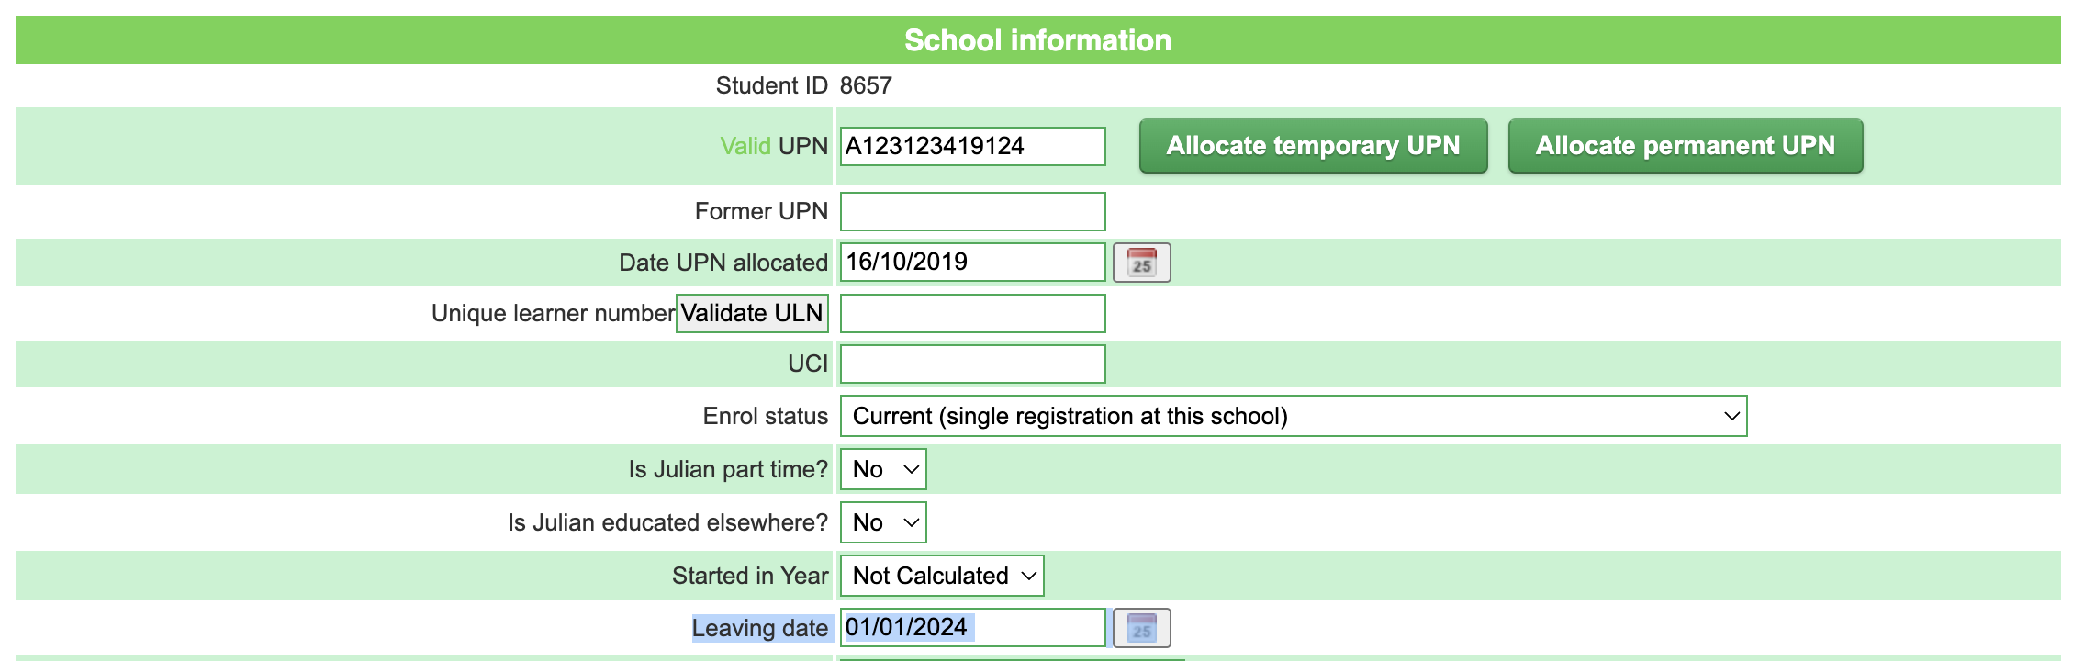Click the Leaving date input field
Image resolution: width=2084 pixels, height=661 pixels.
[x=972, y=627]
